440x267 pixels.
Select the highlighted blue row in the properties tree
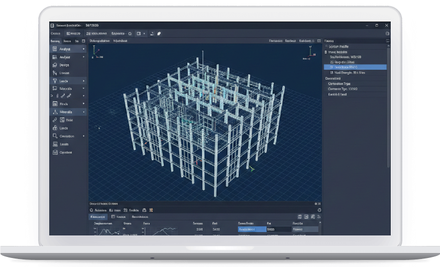click(355, 67)
